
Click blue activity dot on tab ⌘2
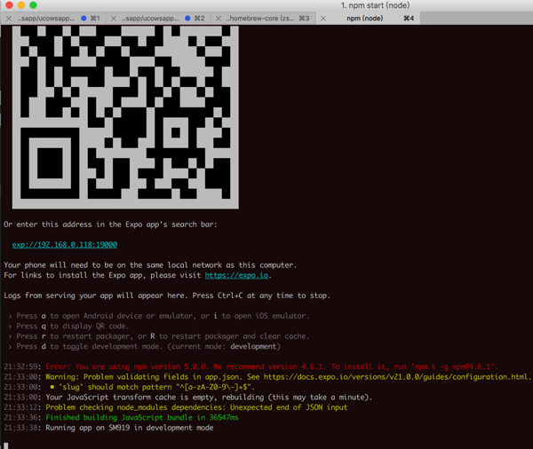(187, 19)
